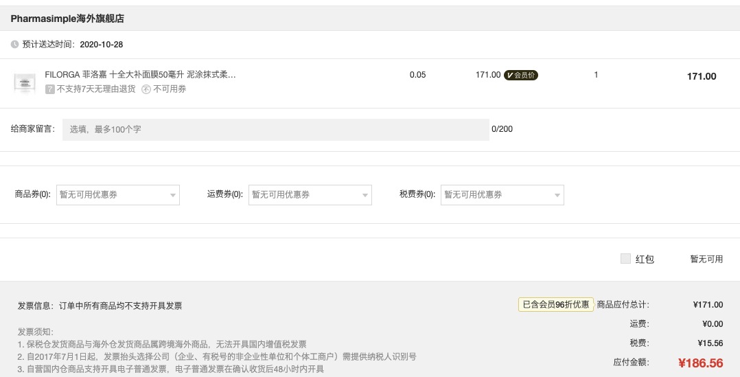The height and width of the screenshot is (377, 740).
Task: Click the red payable total ¥186.56
Action: click(x=700, y=363)
